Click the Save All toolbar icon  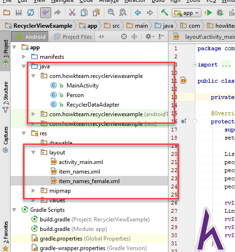(19, 12)
